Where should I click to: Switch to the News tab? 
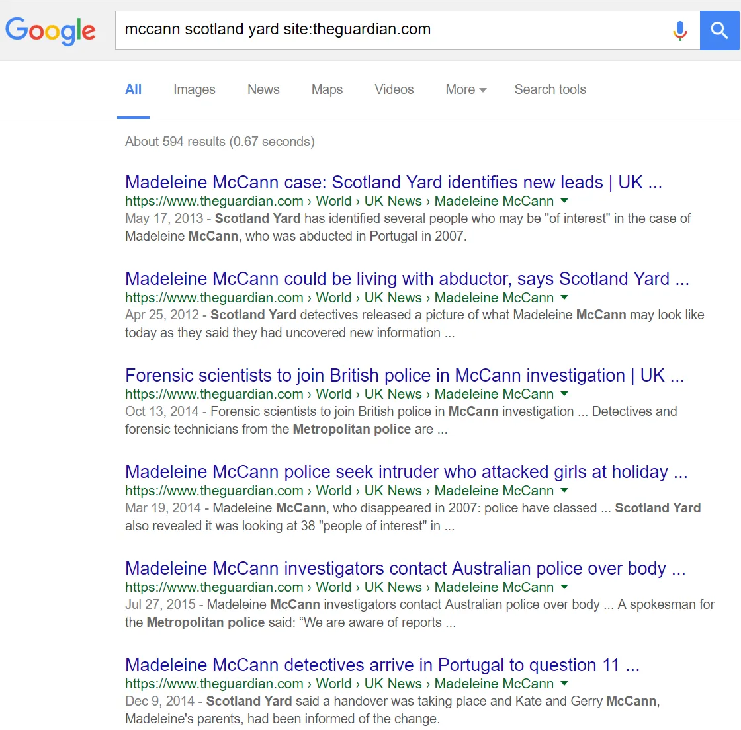coord(263,89)
